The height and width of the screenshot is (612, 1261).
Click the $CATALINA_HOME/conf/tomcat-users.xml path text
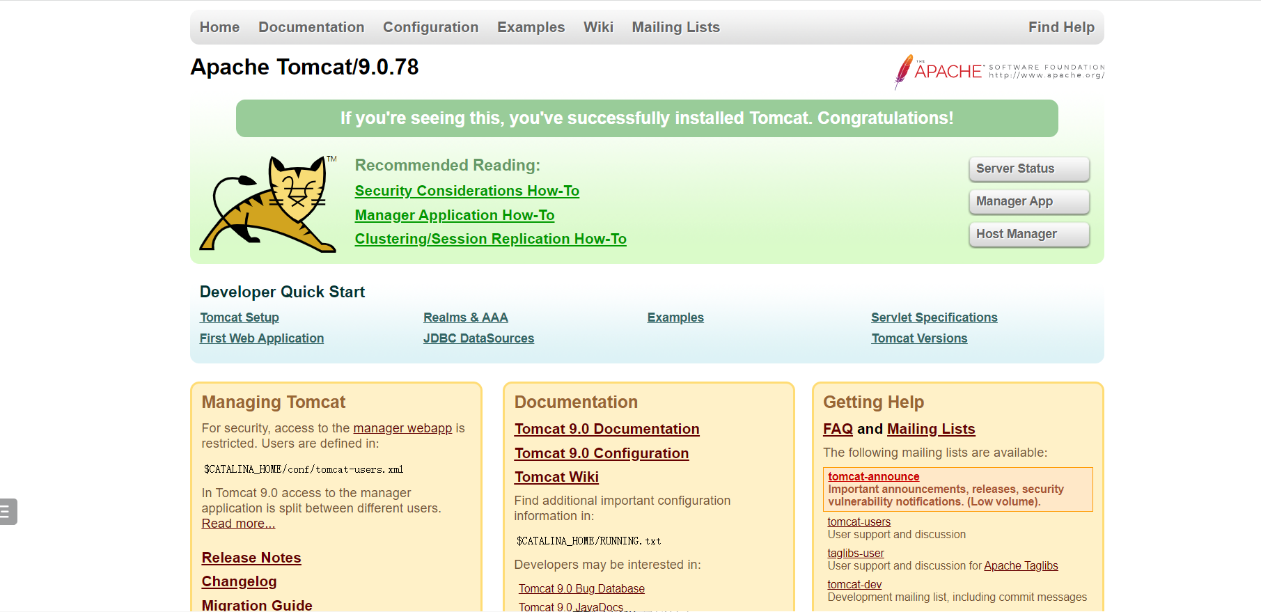click(x=304, y=469)
